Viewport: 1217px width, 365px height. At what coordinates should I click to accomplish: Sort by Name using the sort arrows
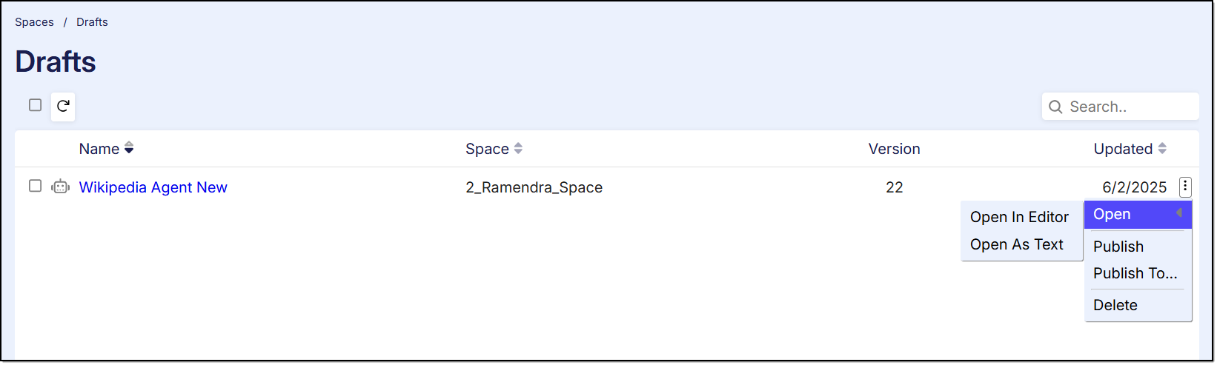[x=129, y=148]
